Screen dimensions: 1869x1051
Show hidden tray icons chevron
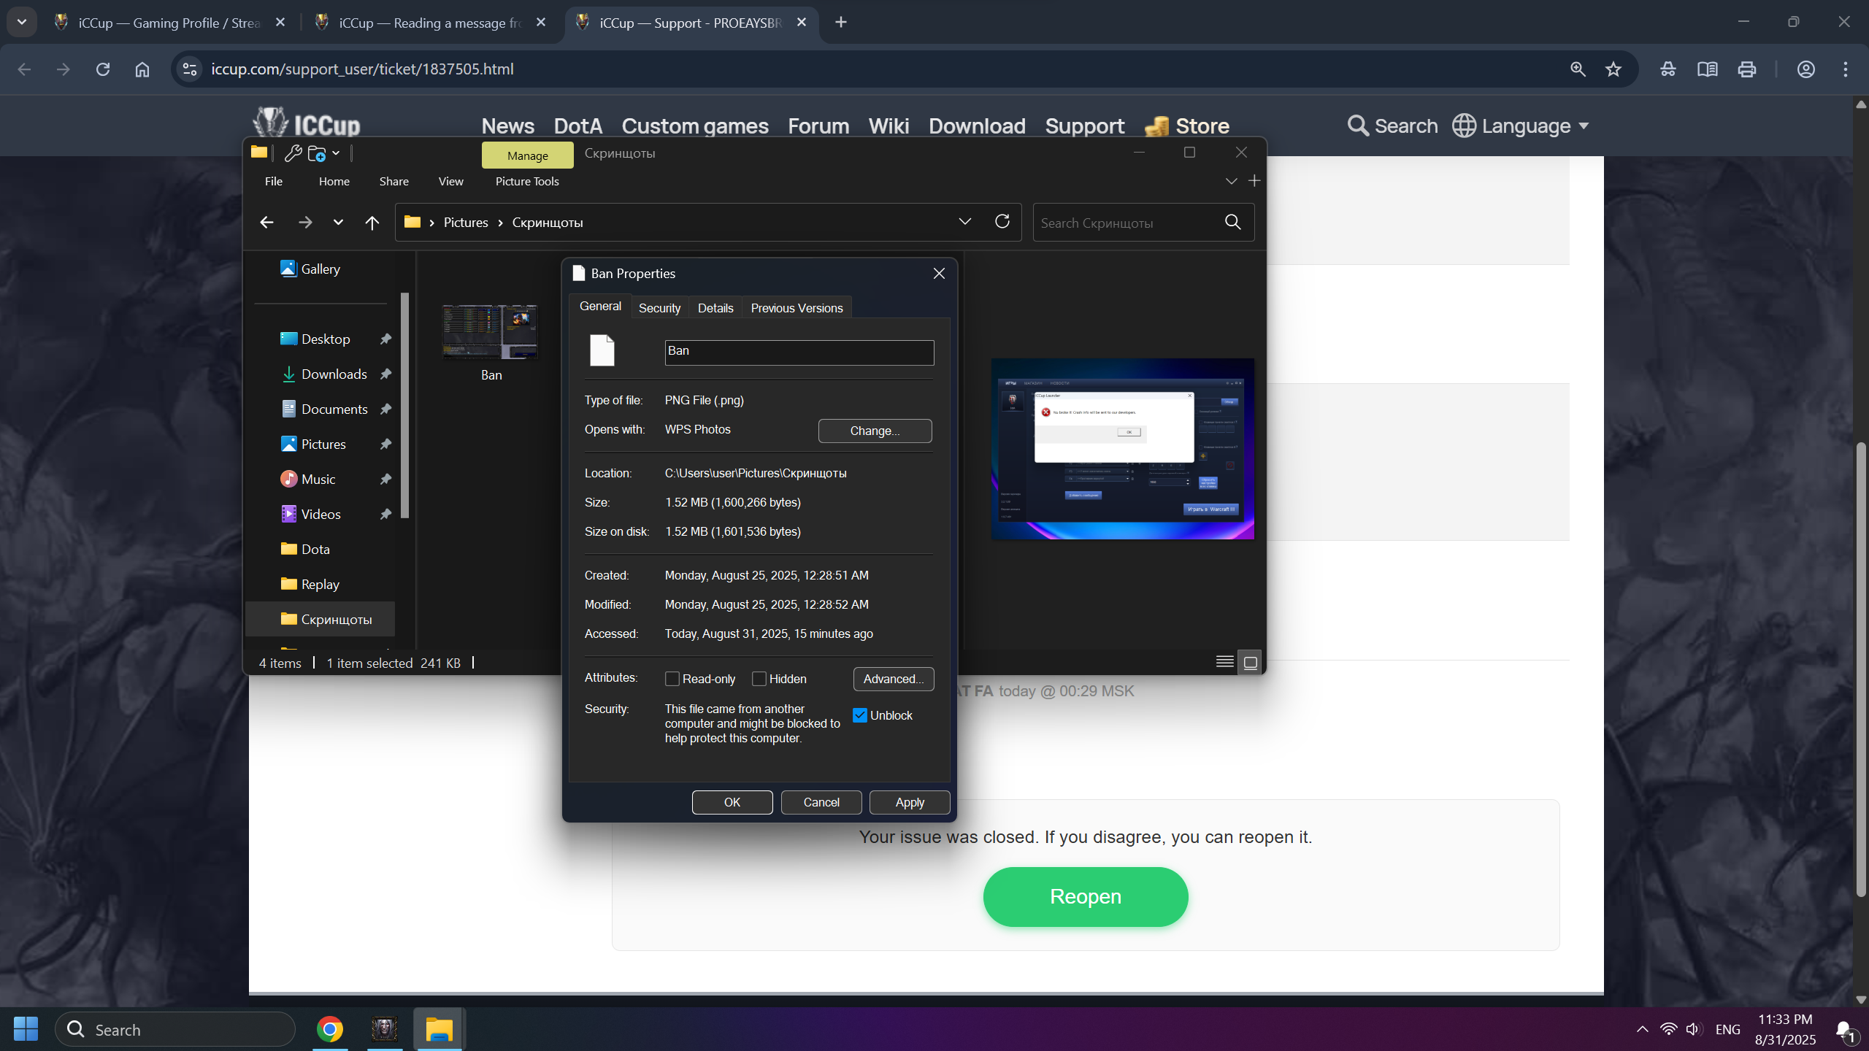1642,1029
